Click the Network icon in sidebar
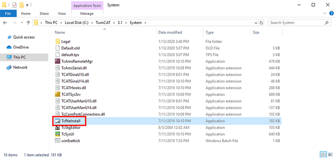The height and width of the screenshot is (160, 335). click(9, 67)
